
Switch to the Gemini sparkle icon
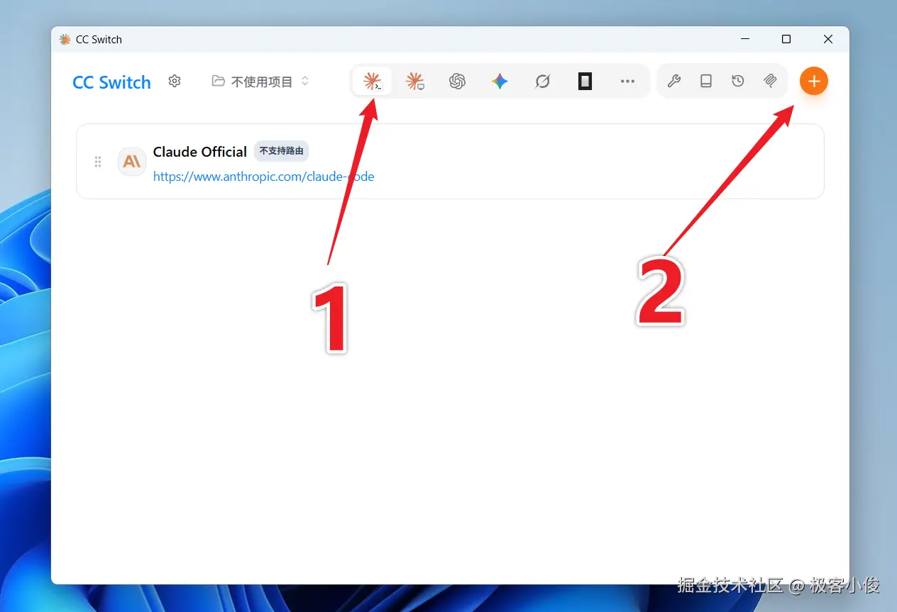click(500, 82)
